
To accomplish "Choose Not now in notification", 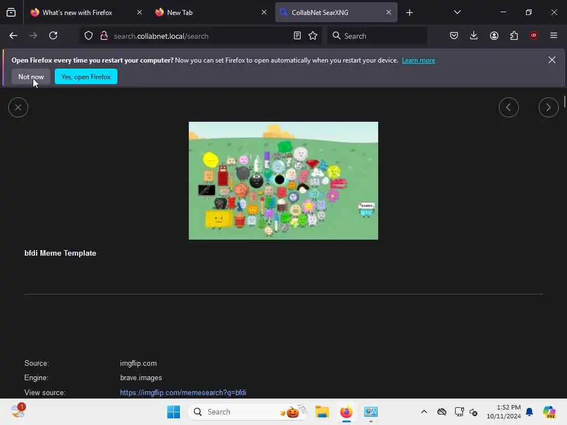I will coord(31,76).
